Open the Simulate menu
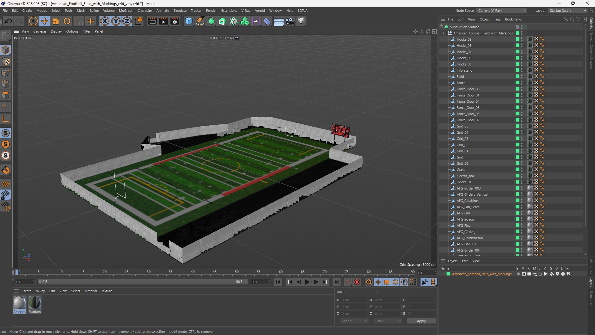The height and width of the screenshot is (335, 595). [x=180, y=11]
